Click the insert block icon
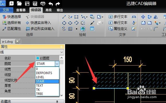This screenshot has height=103, width=166. pyautogui.click(x=92, y=17)
